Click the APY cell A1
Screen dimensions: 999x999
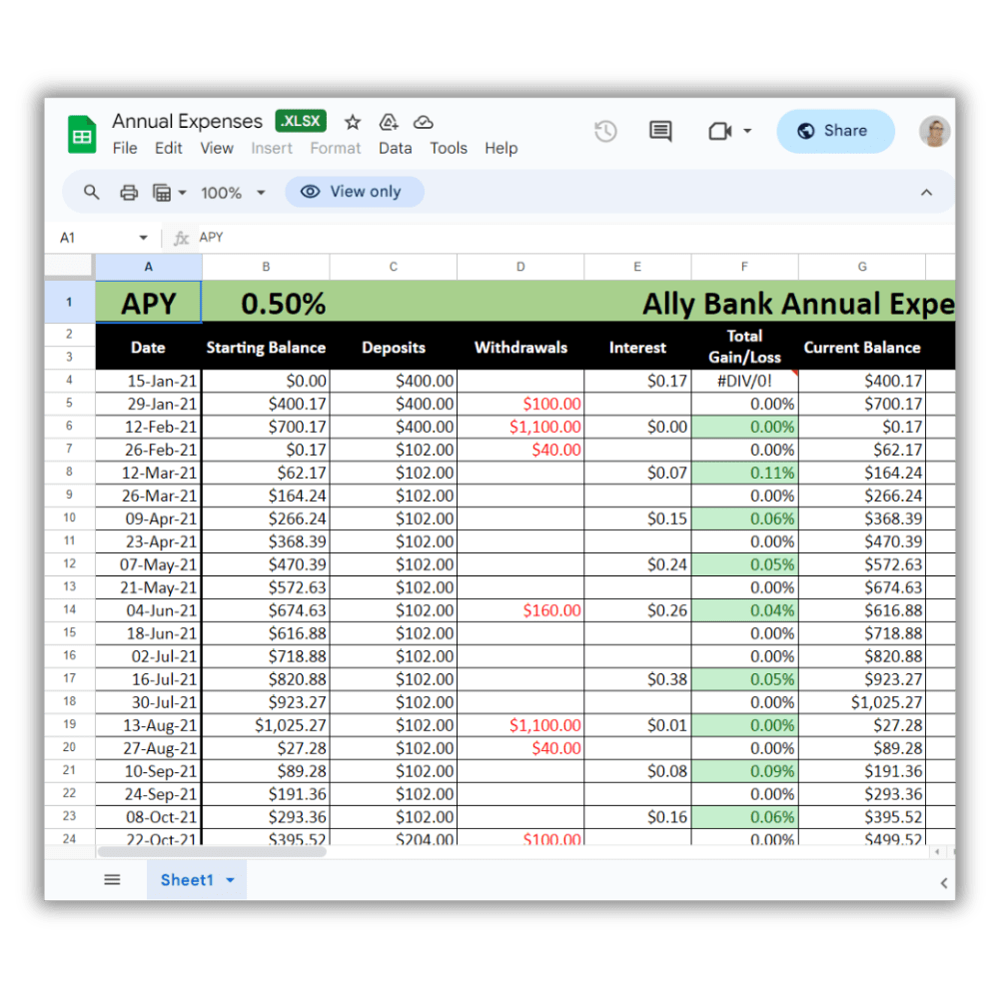(149, 302)
